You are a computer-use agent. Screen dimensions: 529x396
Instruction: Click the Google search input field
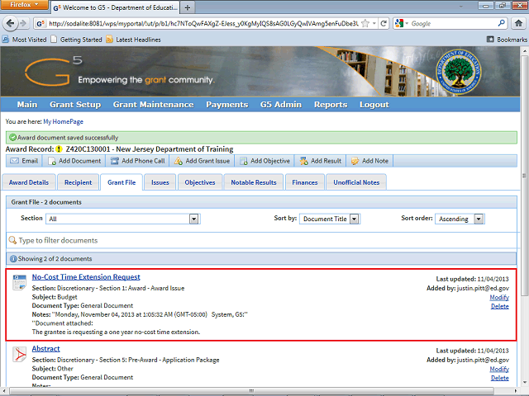point(453,23)
